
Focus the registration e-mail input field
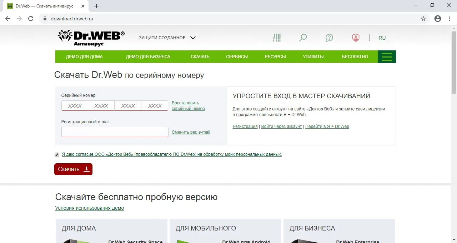click(x=115, y=132)
